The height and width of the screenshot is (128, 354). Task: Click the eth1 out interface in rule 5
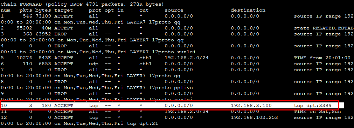tap(146, 58)
